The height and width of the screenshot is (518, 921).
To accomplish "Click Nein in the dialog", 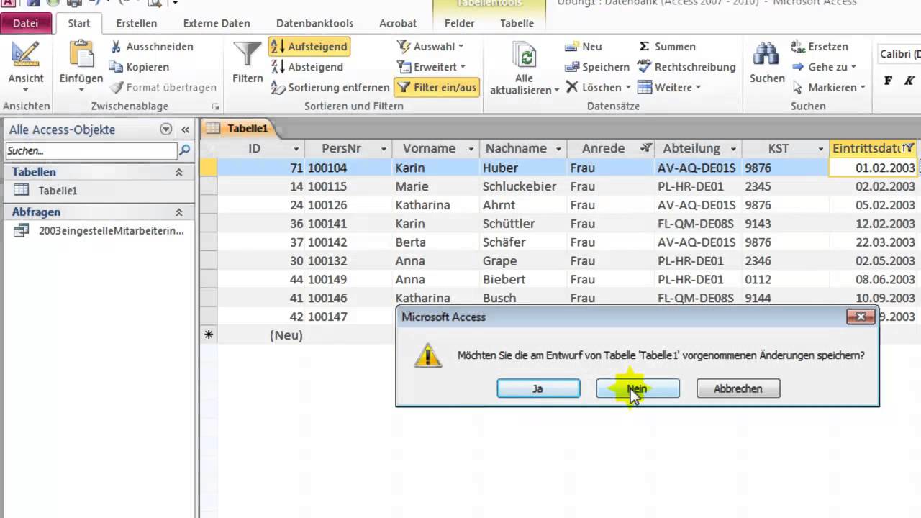I will (x=638, y=388).
